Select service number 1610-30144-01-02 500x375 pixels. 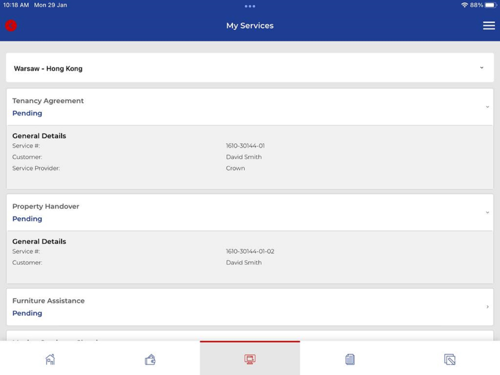[x=250, y=251]
